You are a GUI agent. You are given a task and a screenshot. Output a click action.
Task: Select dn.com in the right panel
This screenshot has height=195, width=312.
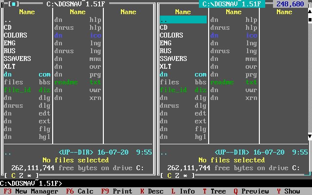(183, 74)
